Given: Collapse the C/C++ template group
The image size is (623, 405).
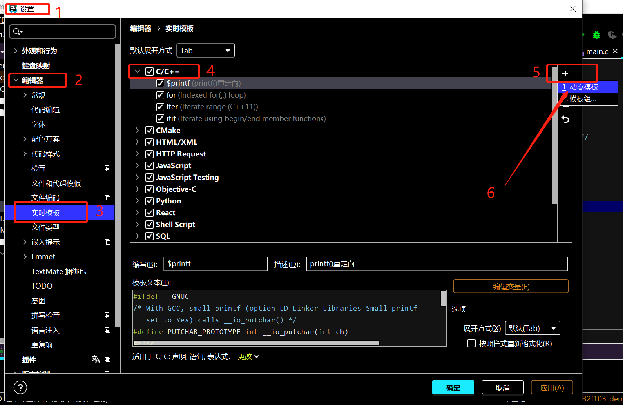Looking at the screenshot, I should pos(138,71).
